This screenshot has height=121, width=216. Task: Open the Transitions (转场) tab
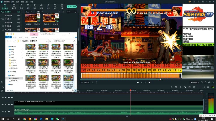35,7
